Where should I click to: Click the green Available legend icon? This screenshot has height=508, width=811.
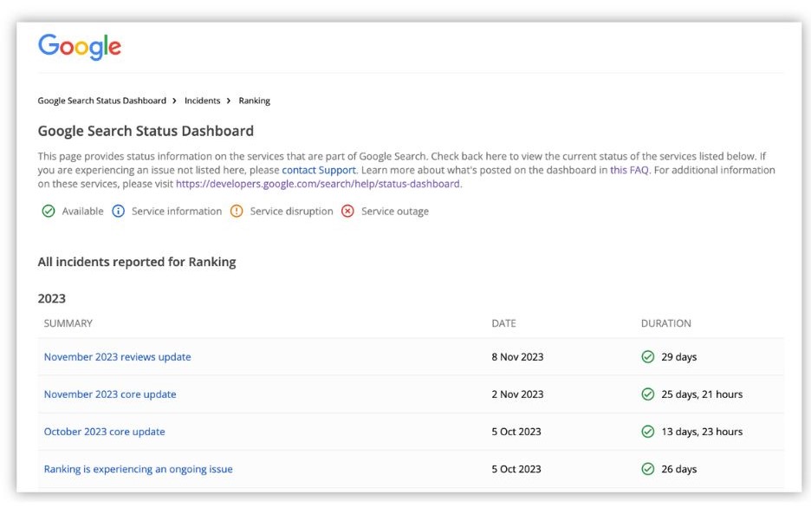49,212
